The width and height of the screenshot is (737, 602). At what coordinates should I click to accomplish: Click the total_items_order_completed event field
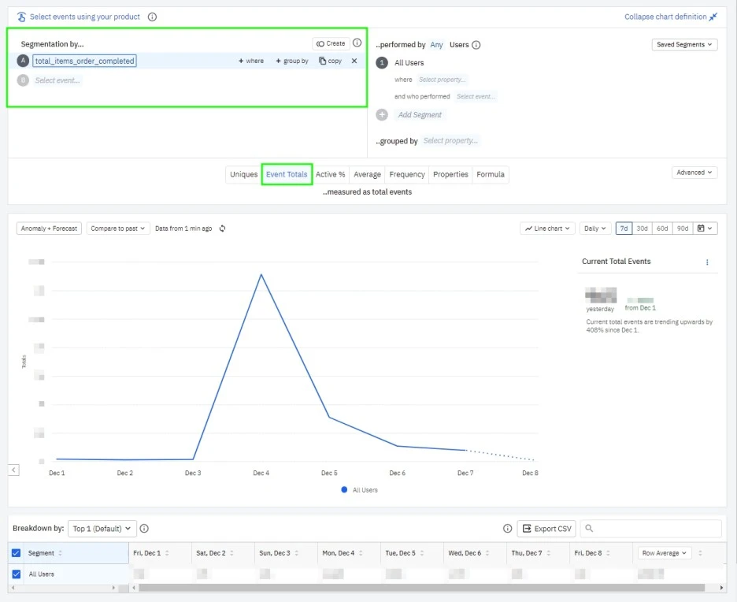84,61
